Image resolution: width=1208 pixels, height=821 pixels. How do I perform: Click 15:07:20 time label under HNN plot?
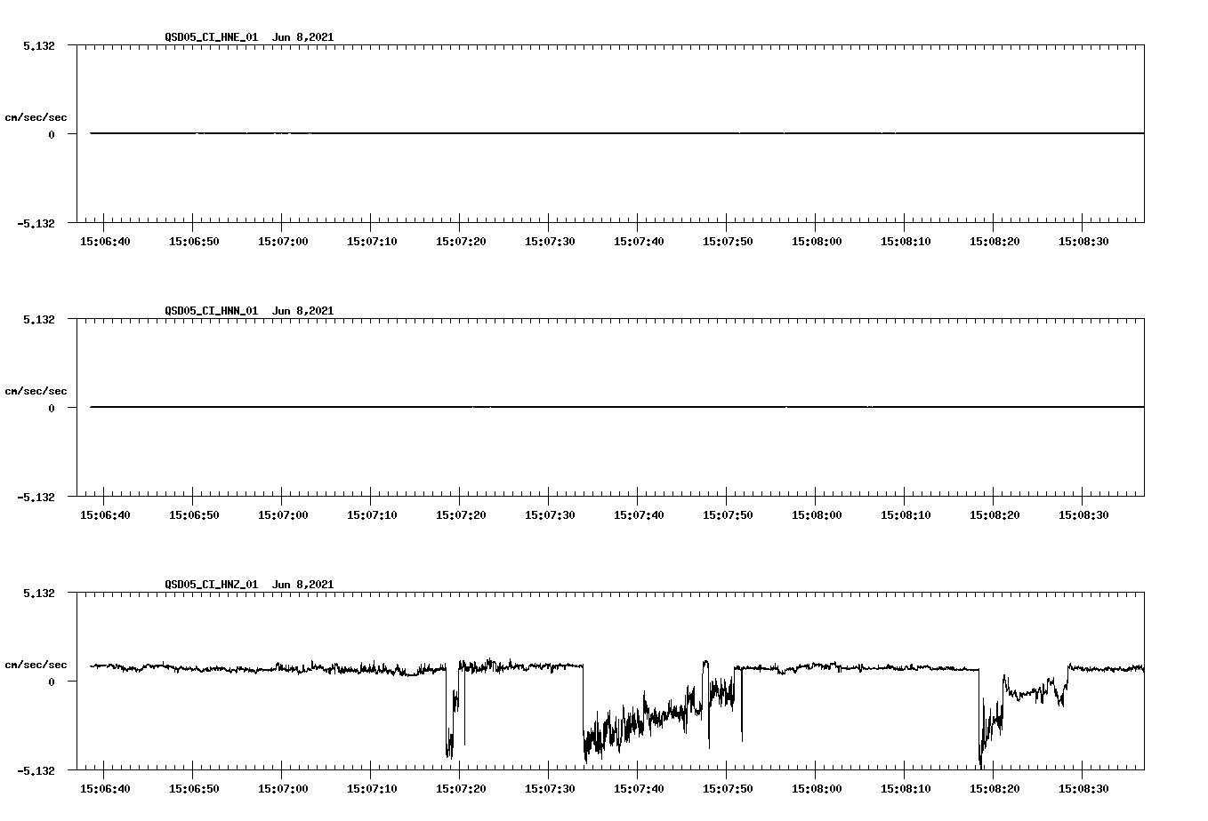(x=461, y=515)
